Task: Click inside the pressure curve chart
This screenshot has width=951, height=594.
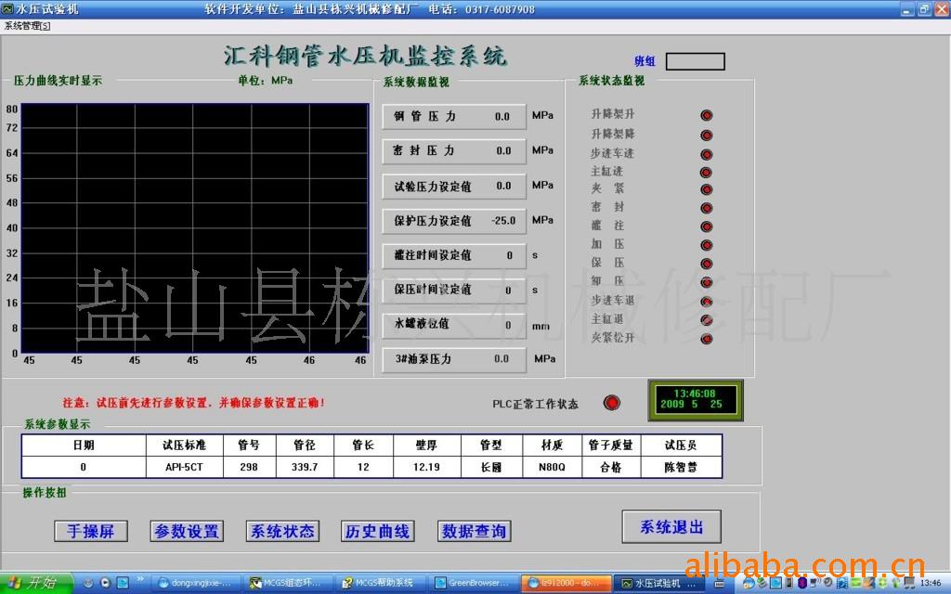Action: pyautogui.click(x=195, y=228)
